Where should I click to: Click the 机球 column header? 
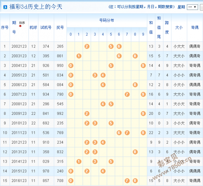click(x=33, y=27)
